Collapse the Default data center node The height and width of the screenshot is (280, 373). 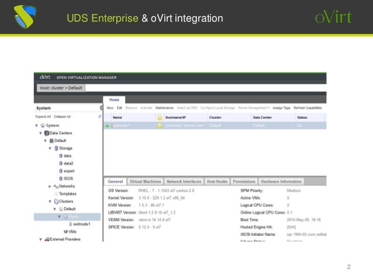point(45,141)
